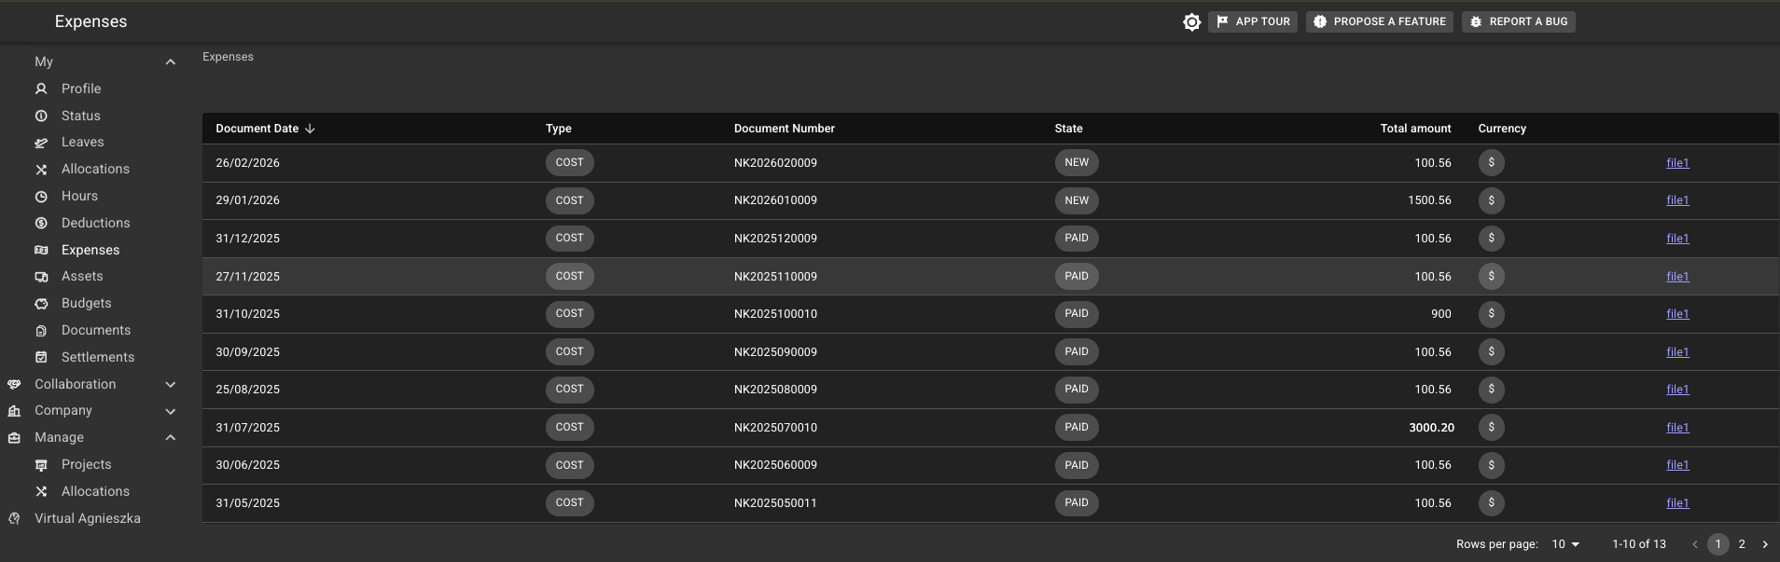The image size is (1780, 562).
Task: Open Documents from the sidebar menu
Action: (x=95, y=330)
